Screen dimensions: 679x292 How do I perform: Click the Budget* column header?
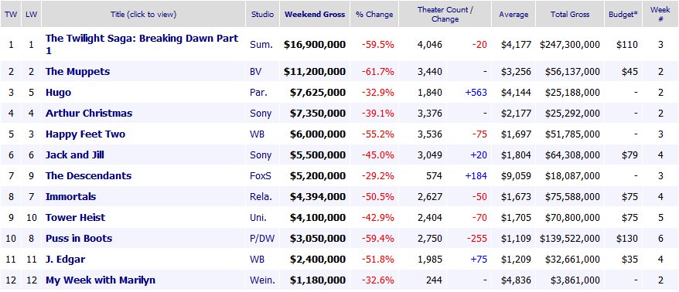coord(623,14)
